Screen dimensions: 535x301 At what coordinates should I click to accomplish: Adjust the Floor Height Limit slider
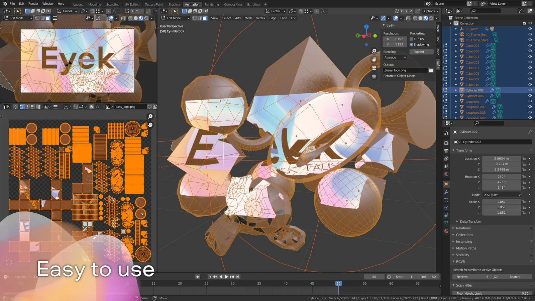coord(492,293)
